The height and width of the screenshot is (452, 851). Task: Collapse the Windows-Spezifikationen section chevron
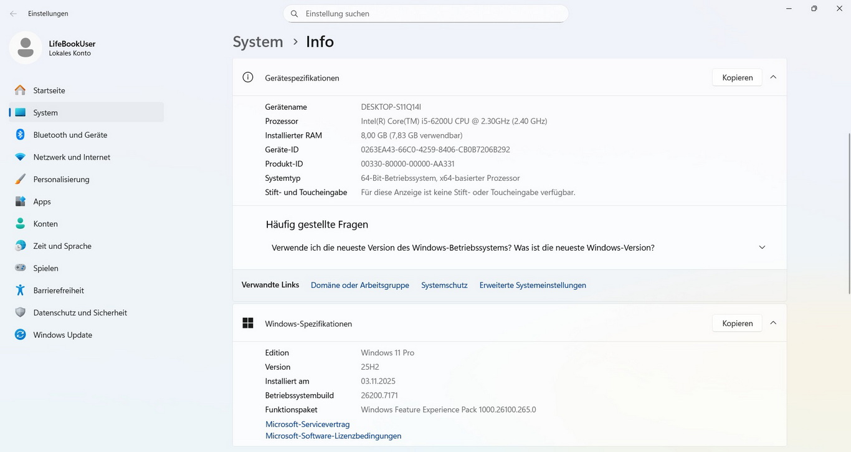click(x=773, y=323)
